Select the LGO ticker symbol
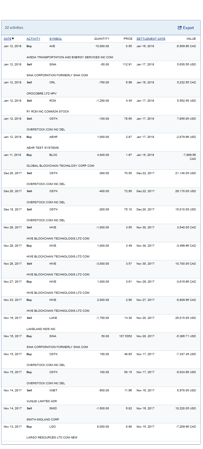Viewport: 203px width, 449px height. 53,427
